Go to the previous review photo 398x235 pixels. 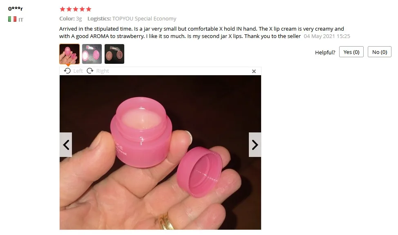(66, 145)
